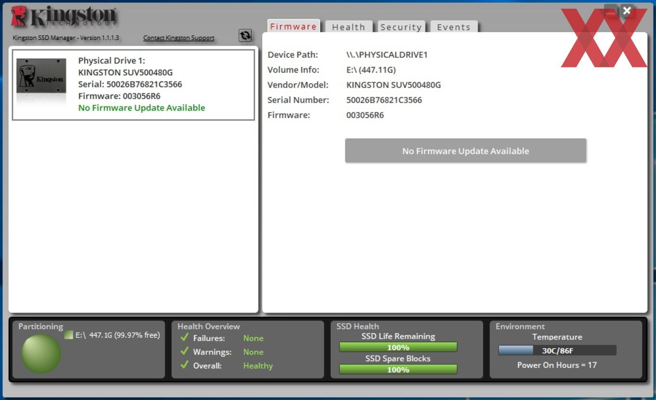Click the Overall green checkmark icon
This screenshot has width=656, height=400.
[x=184, y=365]
